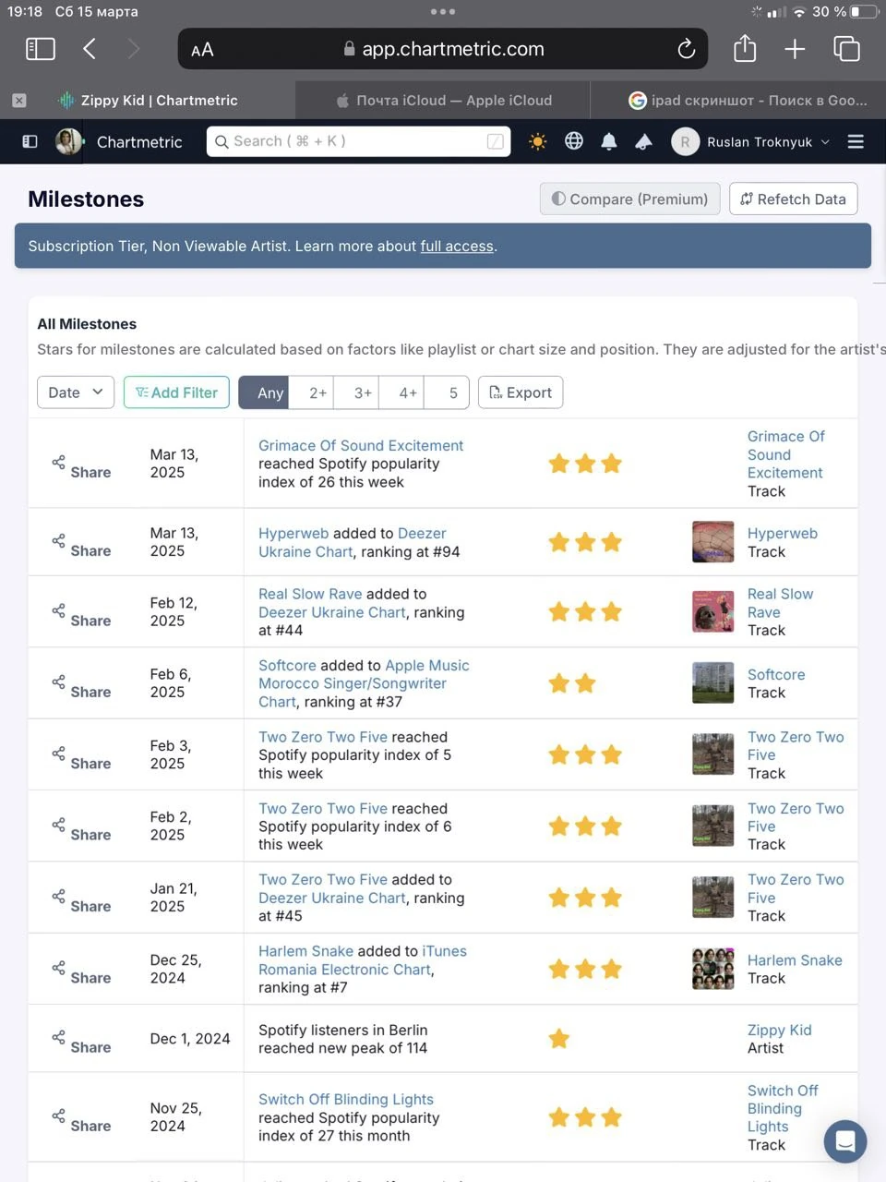Image resolution: width=886 pixels, height=1182 pixels.
Task: Click the Milestones page heading
Action: click(x=86, y=199)
